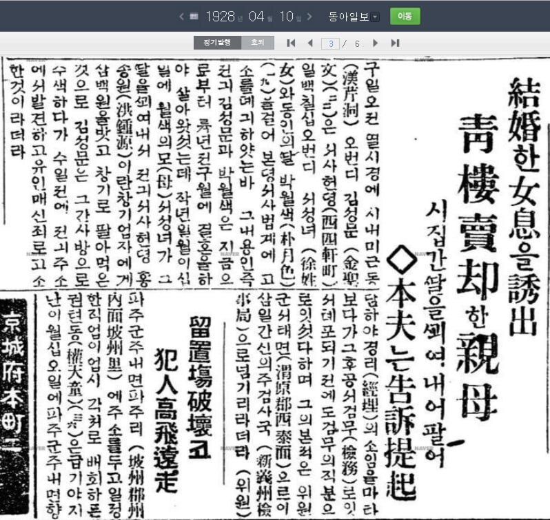Click the headline 結婚한女息을誘出
The image size is (550, 520).
point(521,207)
